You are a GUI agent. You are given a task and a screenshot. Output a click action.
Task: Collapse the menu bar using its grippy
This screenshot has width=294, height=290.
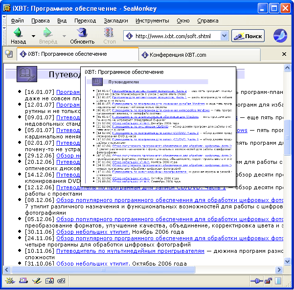4,21
